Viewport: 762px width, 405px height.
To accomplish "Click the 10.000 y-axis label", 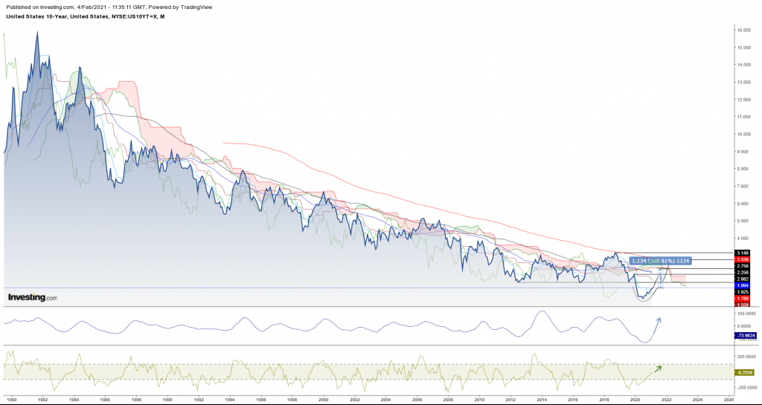I will pos(743,135).
